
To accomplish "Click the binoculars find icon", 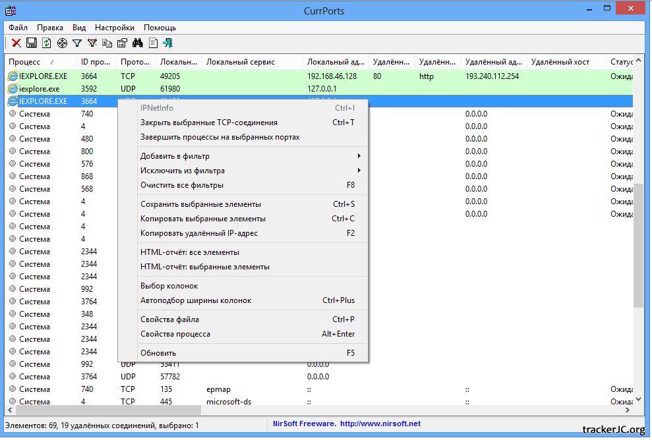I will [138, 43].
